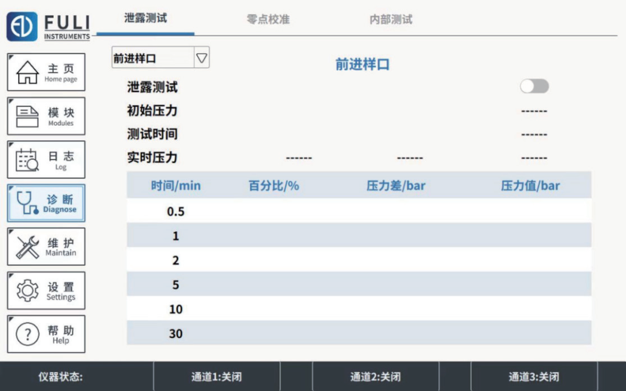
Task: Click the 压力差/bar column header
Action: tap(396, 185)
